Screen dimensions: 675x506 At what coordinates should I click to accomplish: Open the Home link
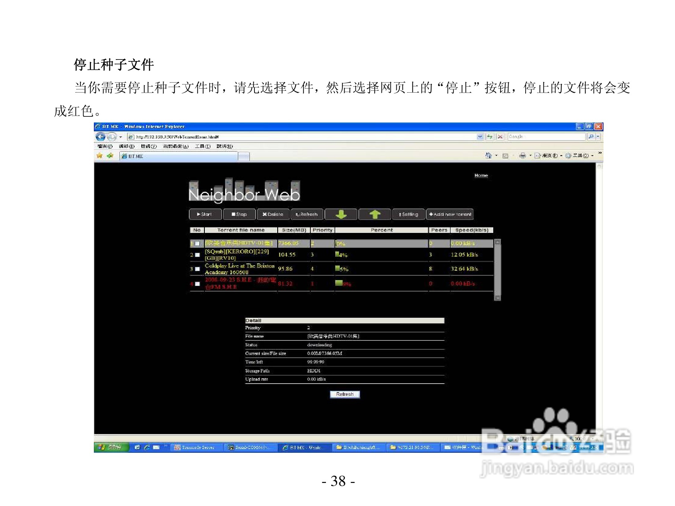coord(481,175)
